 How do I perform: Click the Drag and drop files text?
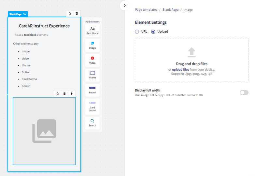pos(191,64)
